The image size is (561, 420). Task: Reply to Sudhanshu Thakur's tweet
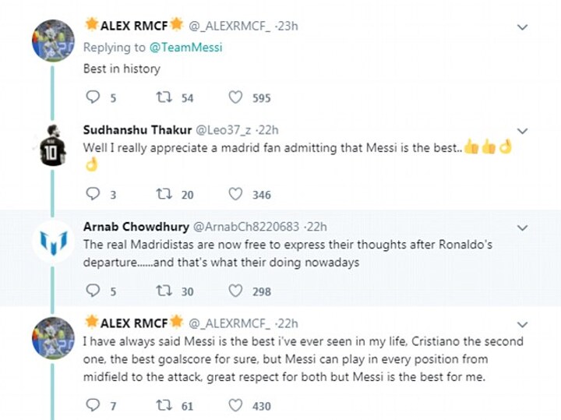coord(93,194)
